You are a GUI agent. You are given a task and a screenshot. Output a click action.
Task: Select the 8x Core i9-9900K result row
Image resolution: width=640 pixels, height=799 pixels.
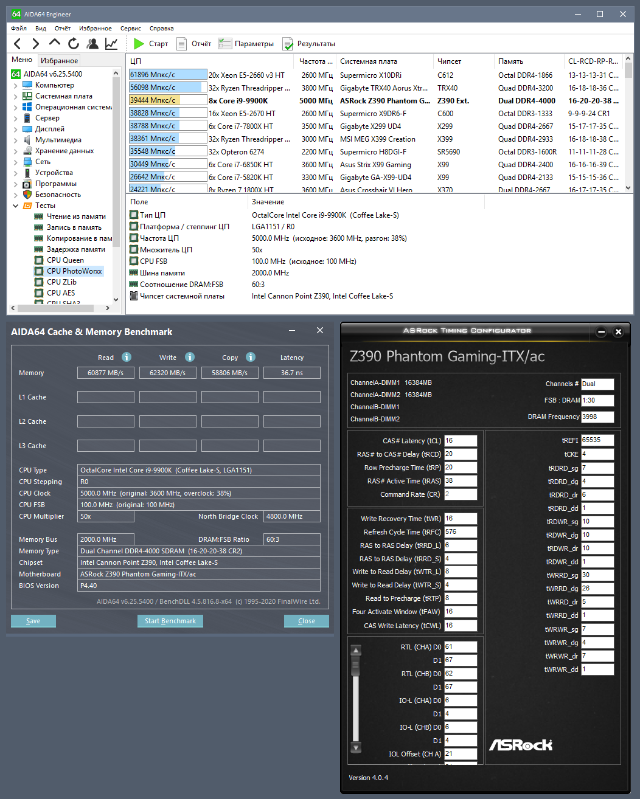coord(374,101)
